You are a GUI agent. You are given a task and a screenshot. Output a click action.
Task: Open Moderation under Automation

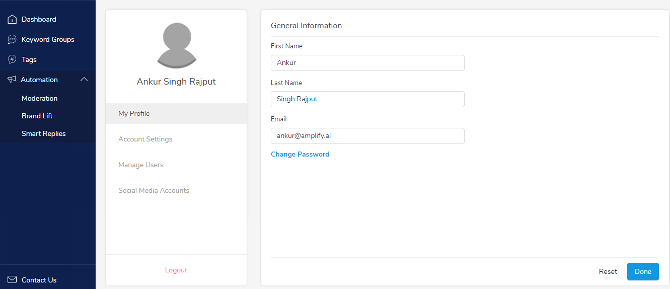tap(40, 98)
